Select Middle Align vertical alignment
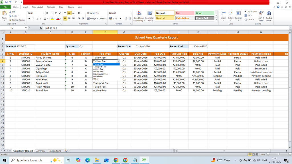The width and height of the screenshot is (292, 164). [69, 13]
